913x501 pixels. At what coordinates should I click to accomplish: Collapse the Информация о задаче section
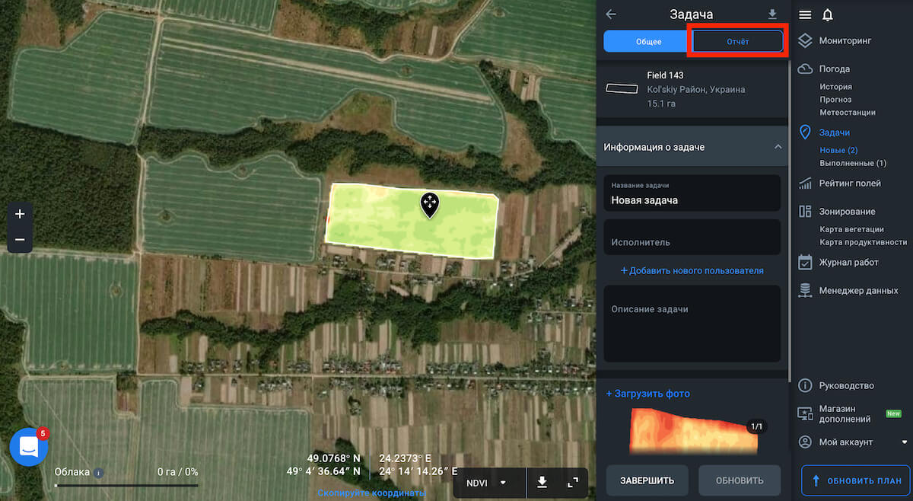point(778,147)
